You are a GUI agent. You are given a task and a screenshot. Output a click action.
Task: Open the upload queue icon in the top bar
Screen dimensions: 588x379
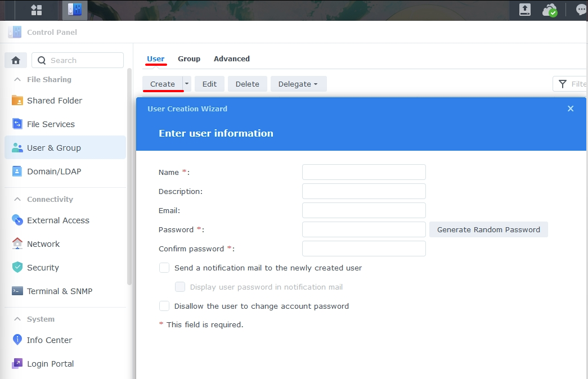524,10
